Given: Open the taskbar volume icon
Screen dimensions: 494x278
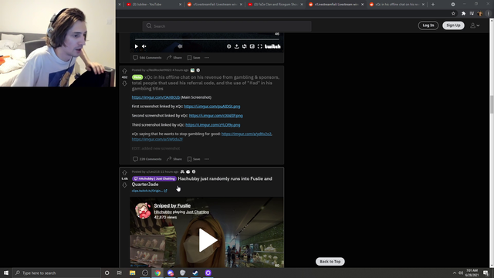Looking at the screenshot, I should coord(461,273).
